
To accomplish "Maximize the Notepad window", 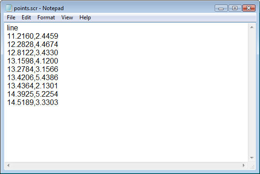I will [235, 8].
